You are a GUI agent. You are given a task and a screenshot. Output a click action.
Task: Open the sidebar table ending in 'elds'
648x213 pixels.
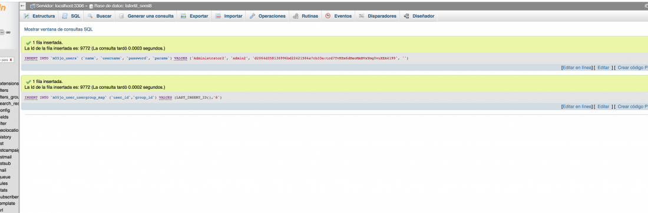(x=4, y=117)
